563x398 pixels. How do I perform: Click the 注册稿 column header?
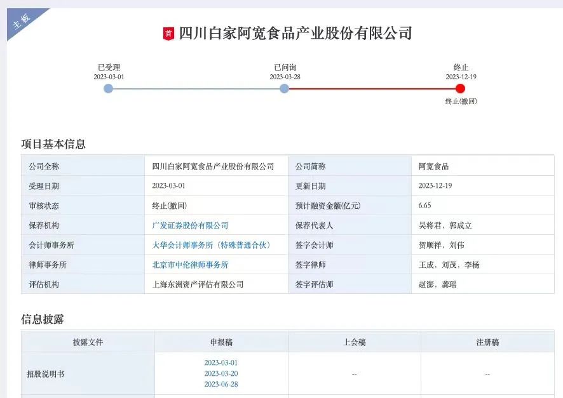pos(487,342)
